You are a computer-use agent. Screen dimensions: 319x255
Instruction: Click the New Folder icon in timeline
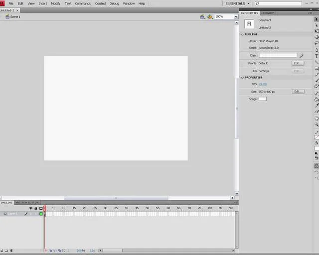click(6, 251)
